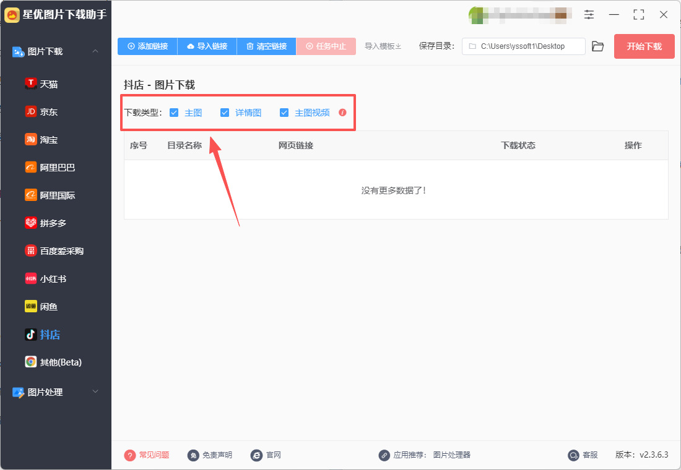Viewport: 681px width, 470px height.
Task: Click the 其他(Beta) Chrome icon
Action: pos(30,362)
